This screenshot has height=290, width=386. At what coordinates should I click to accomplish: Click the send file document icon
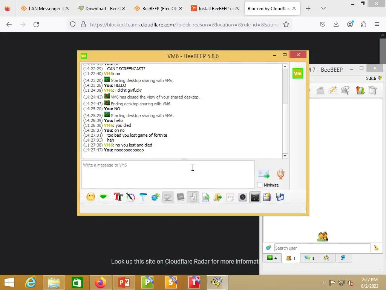[x=205, y=197]
